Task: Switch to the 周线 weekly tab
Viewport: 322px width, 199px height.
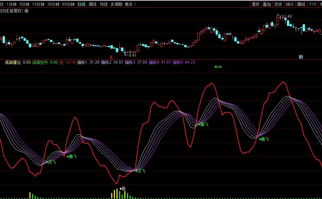Action: [93, 4]
